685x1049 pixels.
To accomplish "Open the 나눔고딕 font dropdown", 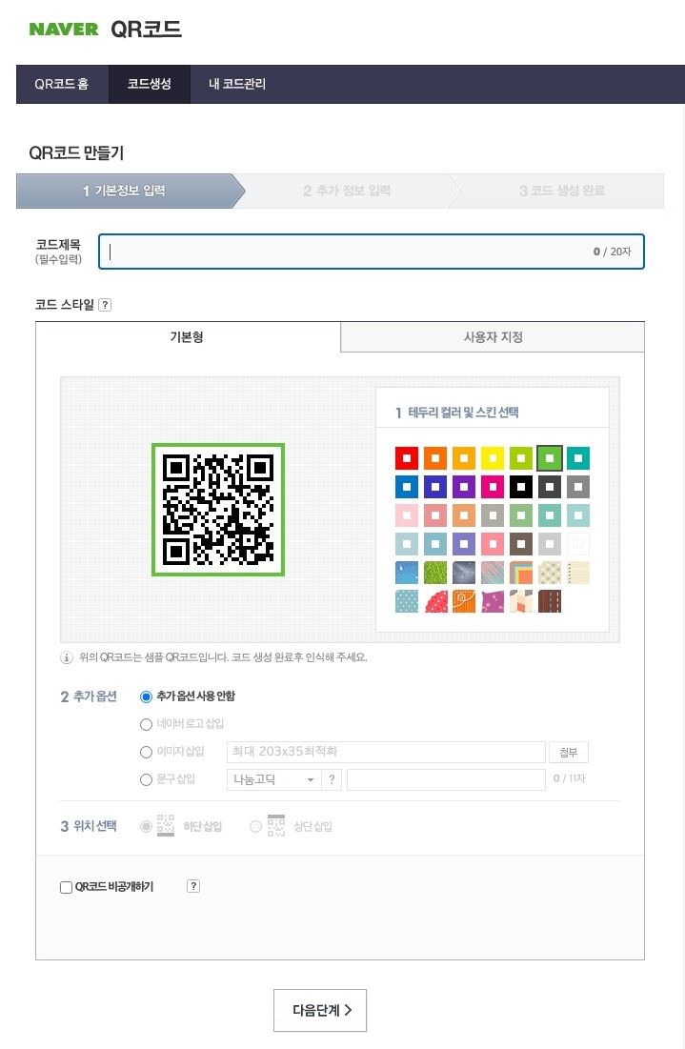I will coord(274,779).
